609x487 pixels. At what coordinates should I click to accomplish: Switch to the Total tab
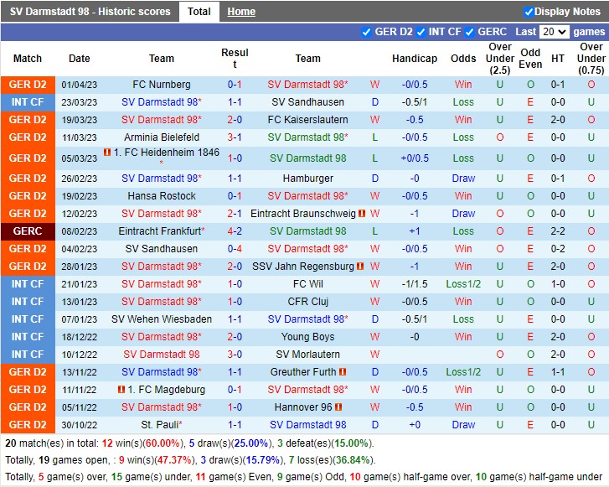coord(199,12)
